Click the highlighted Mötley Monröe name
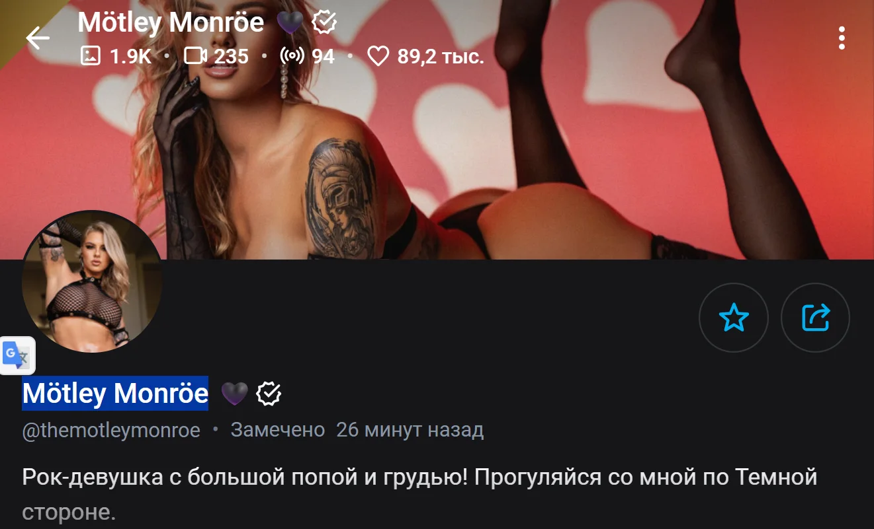 (x=115, y=394)
